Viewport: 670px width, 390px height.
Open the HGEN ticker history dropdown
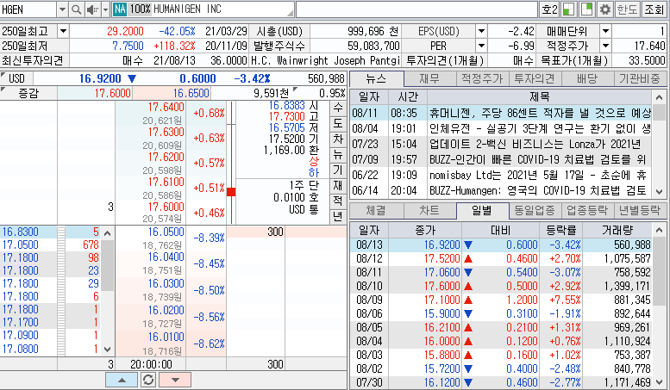click(62, 9)
